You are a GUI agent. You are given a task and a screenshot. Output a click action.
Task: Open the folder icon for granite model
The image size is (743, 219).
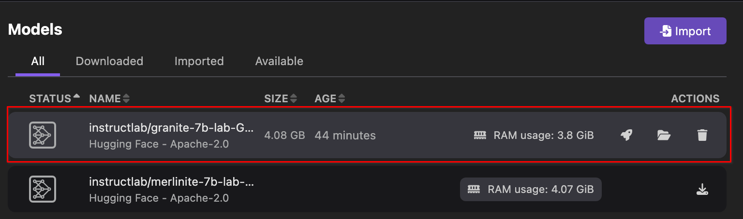tap(664, 136)
